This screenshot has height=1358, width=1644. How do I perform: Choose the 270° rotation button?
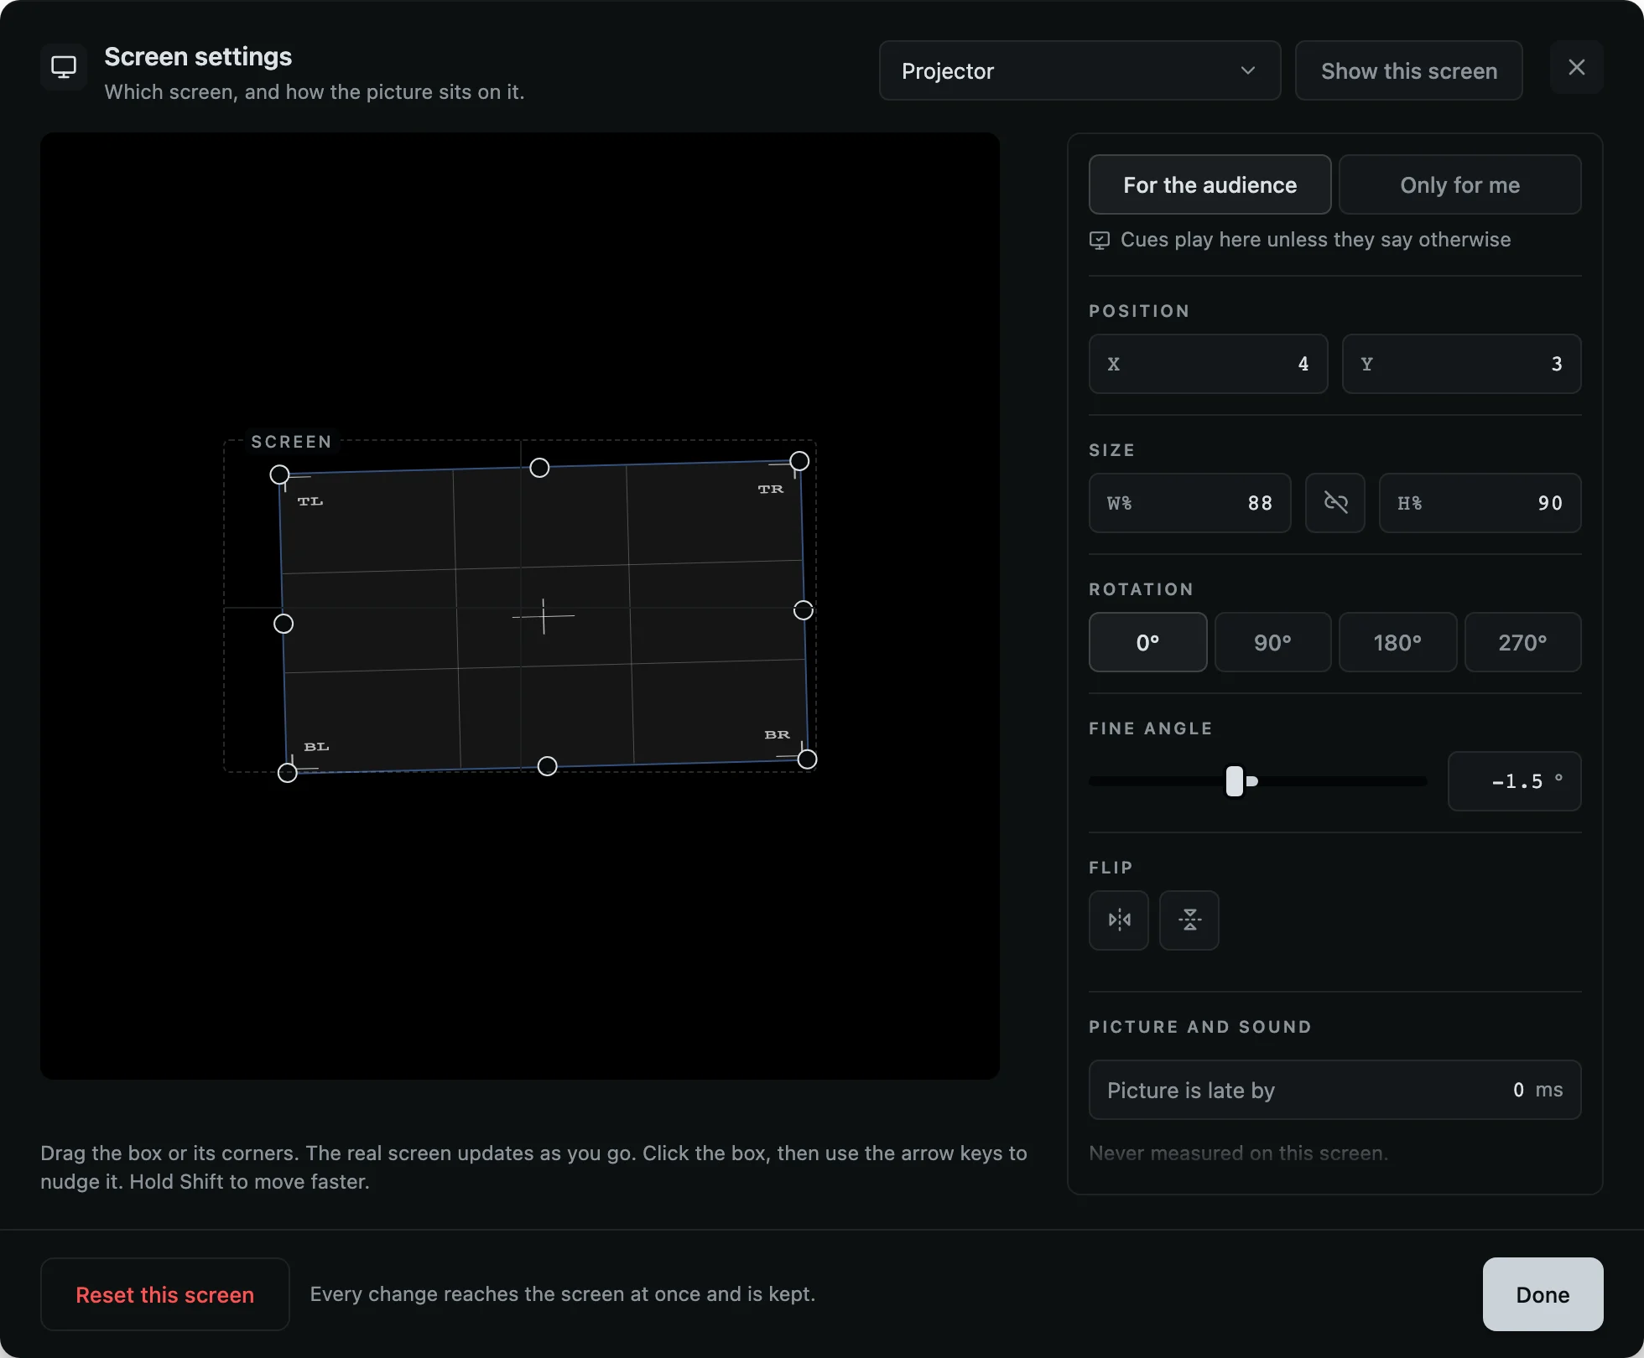click(x=1522, y=642)
